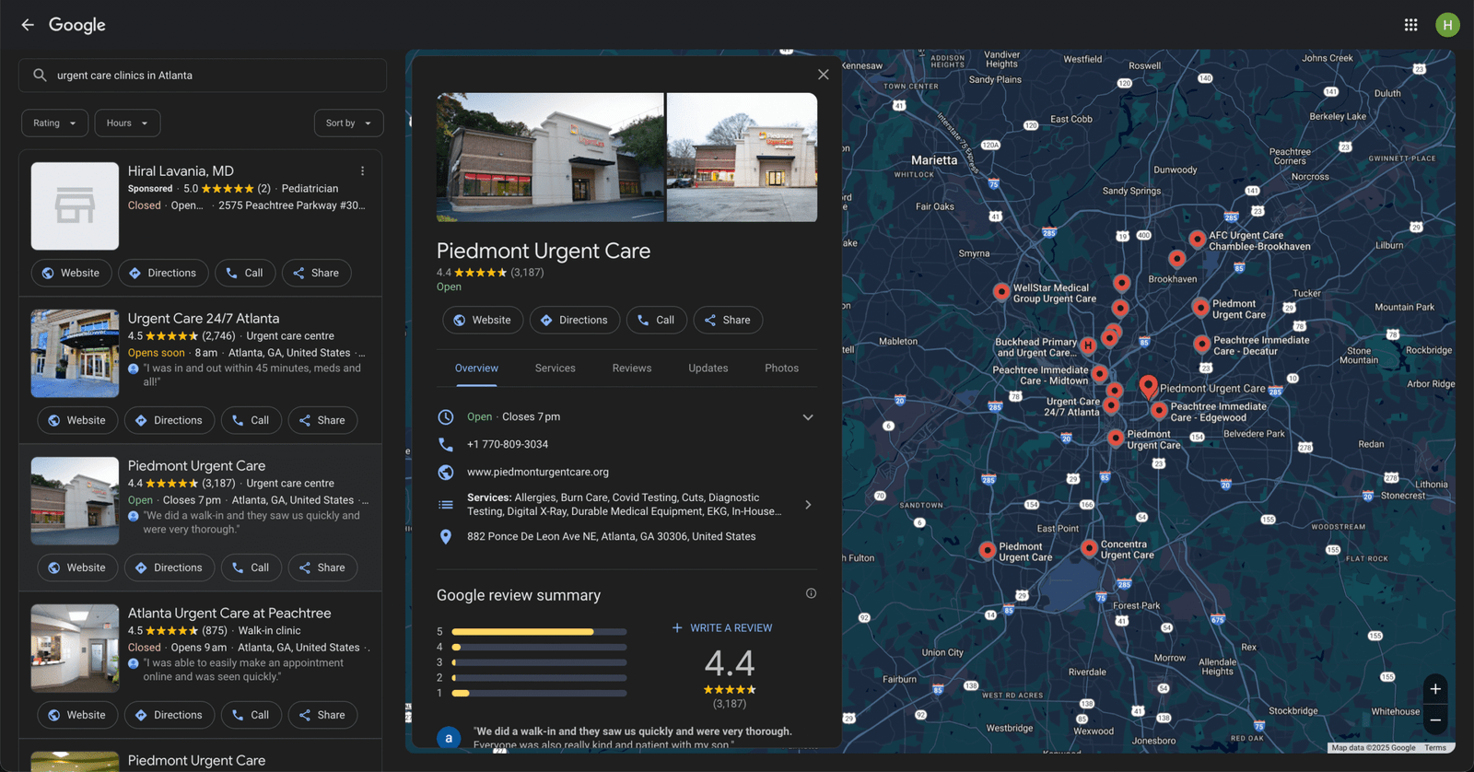
Task: Open the Google apps grid
Action: (x=1410, y=25)
